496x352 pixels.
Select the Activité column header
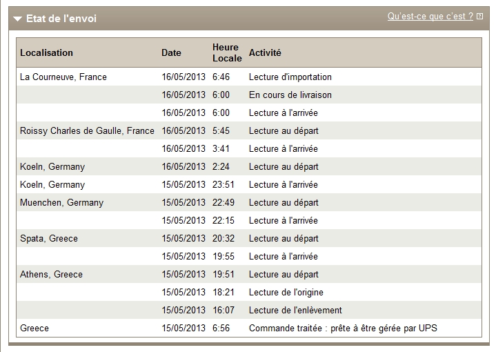coord(265,52)
